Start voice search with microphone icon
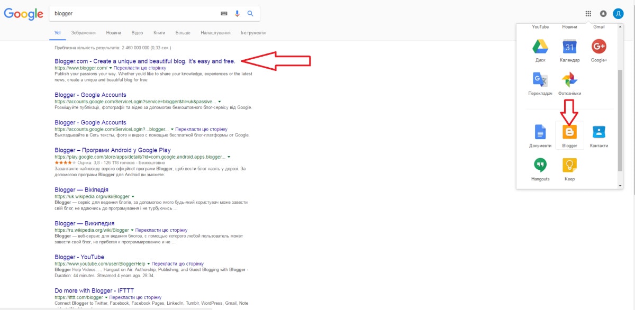The width and height of the screenshot is (635, 310). pos(237,14)
